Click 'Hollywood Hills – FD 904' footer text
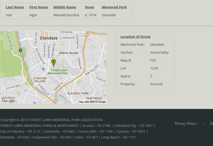This screenshot has width=213, height=146. pos(52,137)
